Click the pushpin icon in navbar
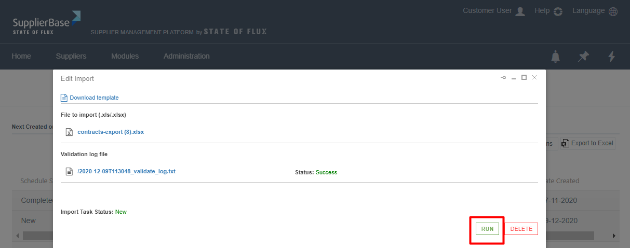This screenshot has width=630, height=248. [x=584, y=57]
